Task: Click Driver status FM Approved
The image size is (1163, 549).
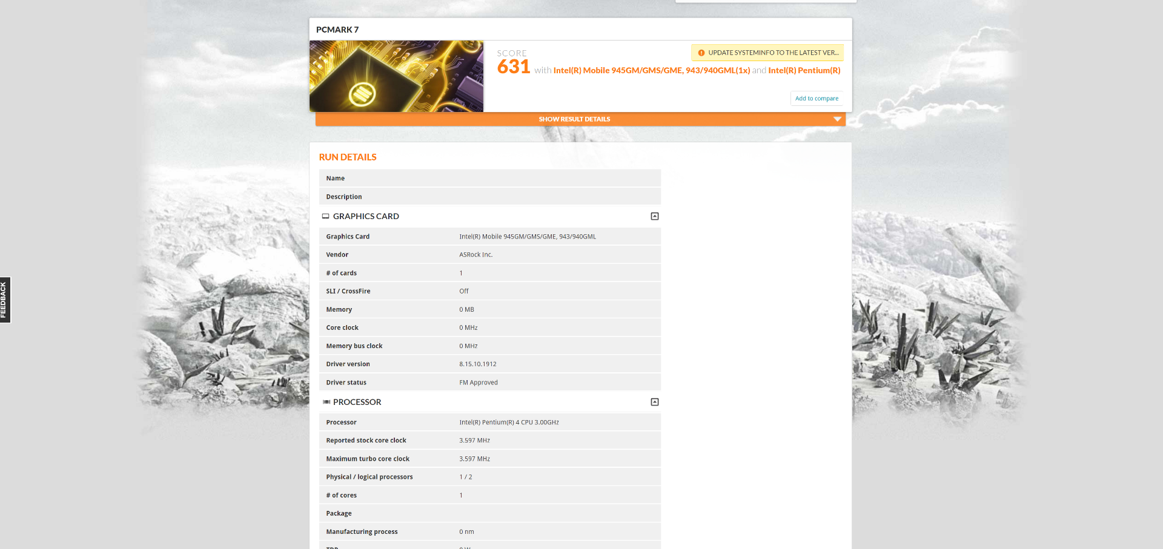Action: point(479,383)
